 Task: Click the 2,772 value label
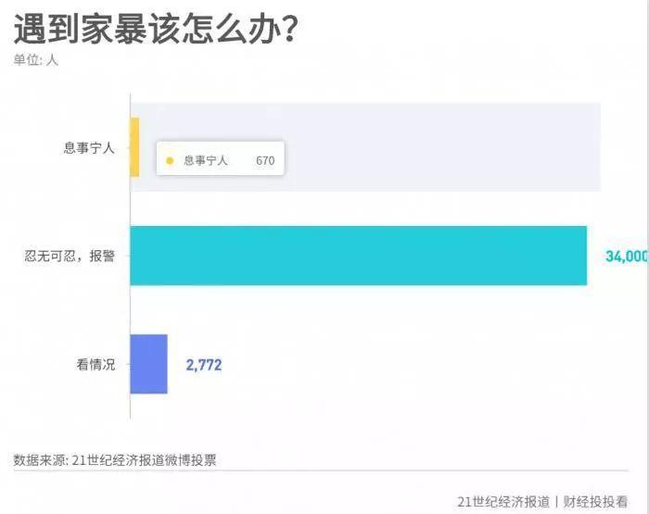(x=204, y=365)
